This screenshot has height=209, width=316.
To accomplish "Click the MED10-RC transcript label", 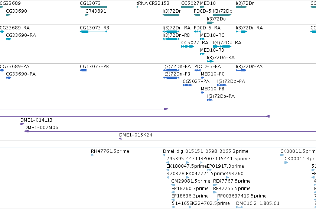I will pyautogui.click(x=212, y=35).
